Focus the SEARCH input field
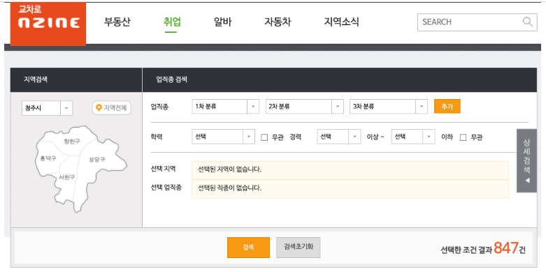This screenshot has width=546, height=272. [471, 22]
